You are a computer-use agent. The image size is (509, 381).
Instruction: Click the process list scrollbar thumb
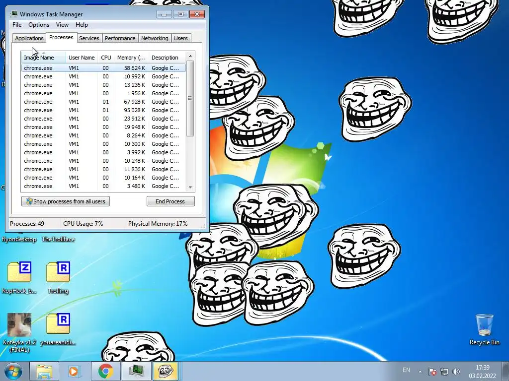pyautogui.click(x=190, y=98)
